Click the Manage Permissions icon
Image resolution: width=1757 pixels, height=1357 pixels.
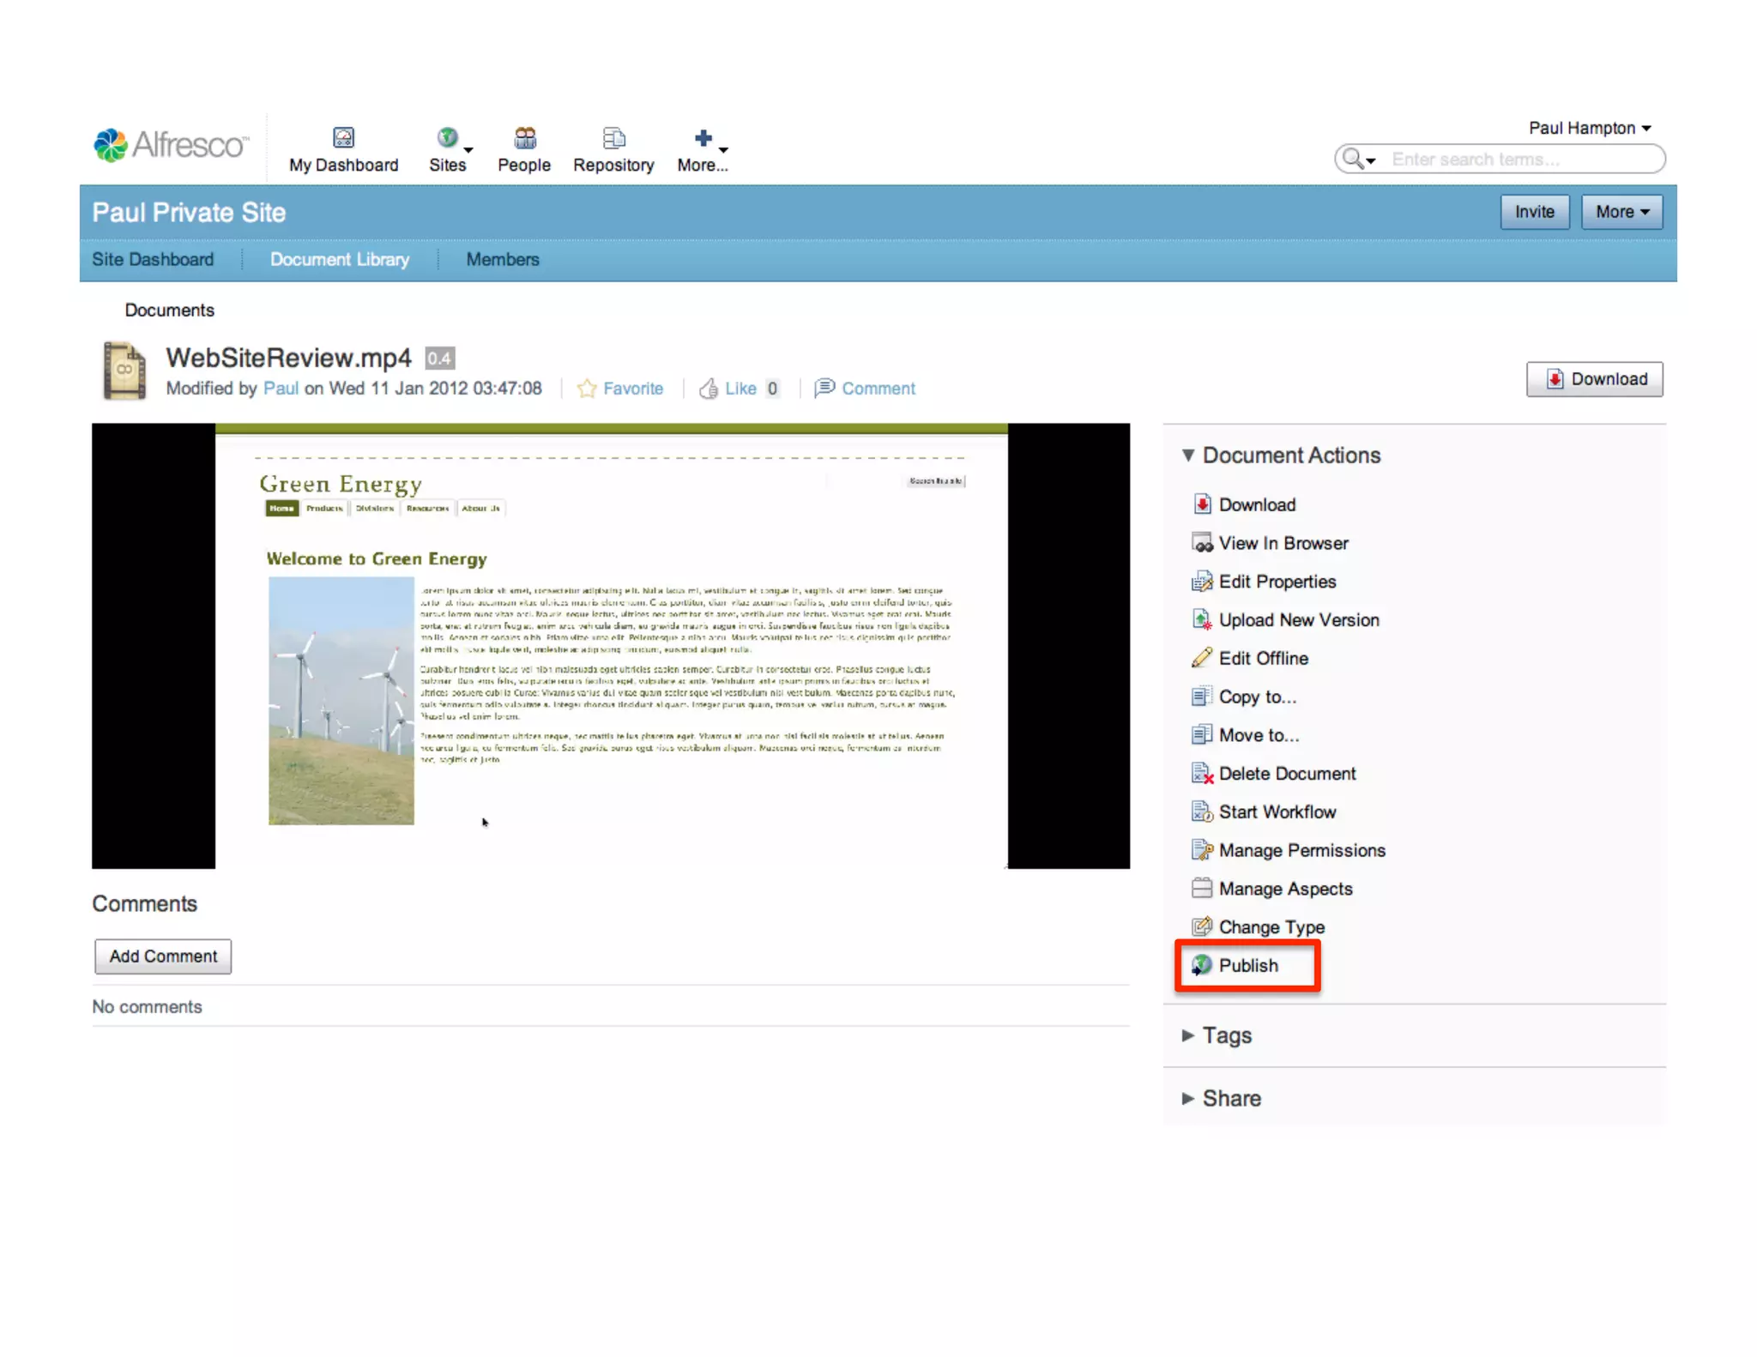[x=1202, y=850]
